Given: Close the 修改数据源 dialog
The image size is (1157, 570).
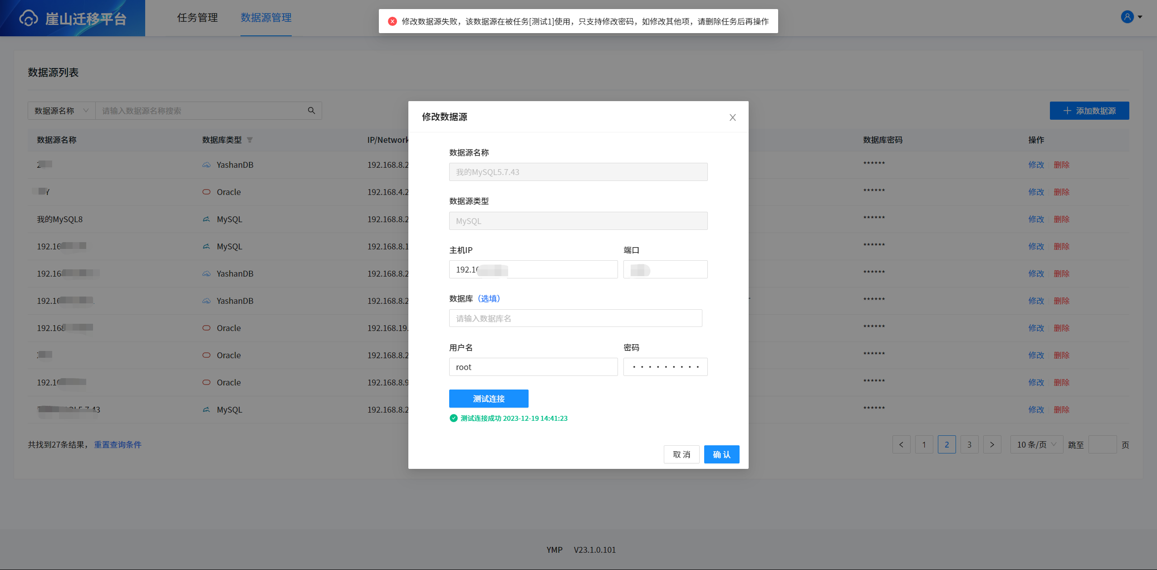Looking at the screenshot, I should 732,117.
